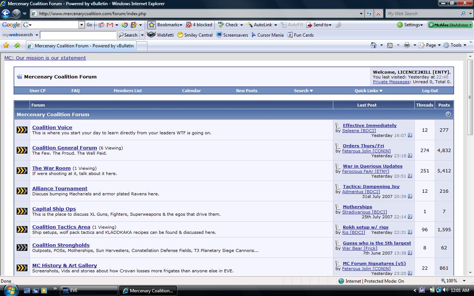The height and width of the screenshot is (296, 474).
Task: Open a new browser tab
Action: pos(142,46)
